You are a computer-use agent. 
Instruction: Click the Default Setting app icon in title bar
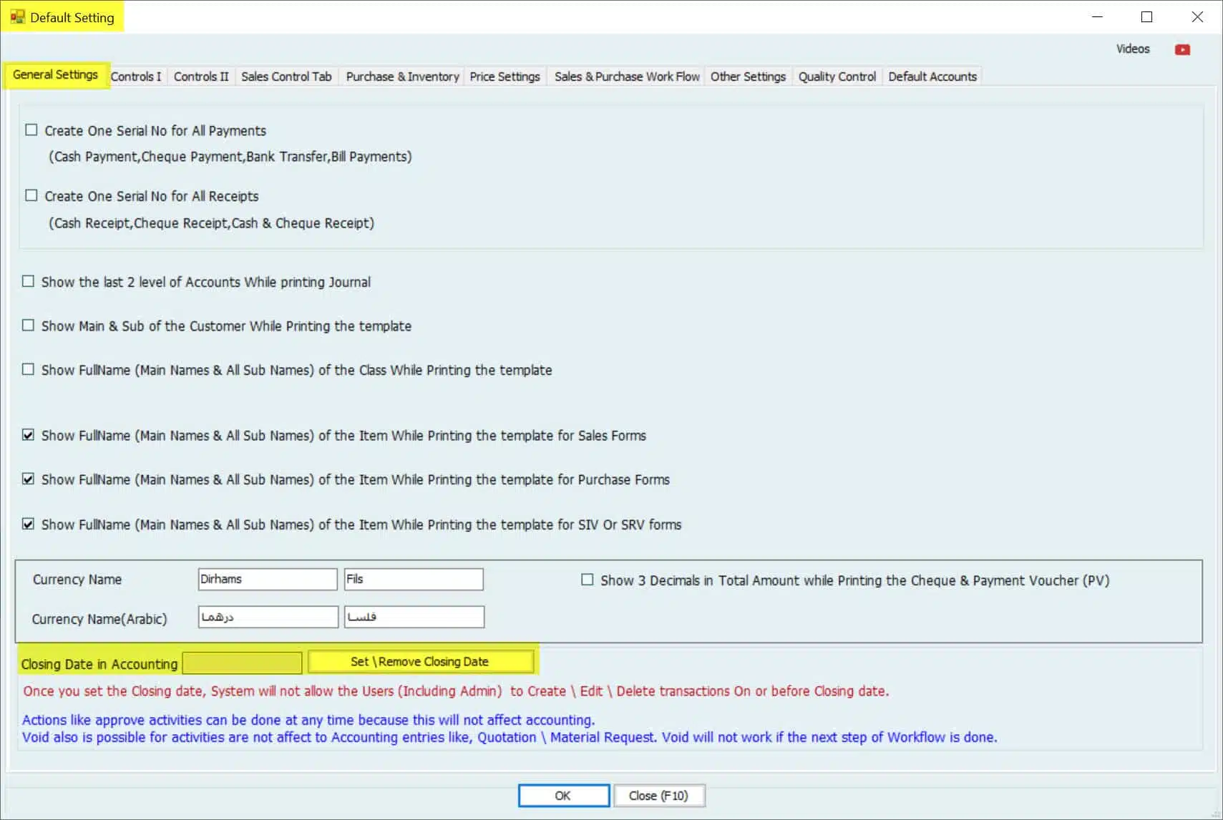pyautogui.click(x=17, y=16)
